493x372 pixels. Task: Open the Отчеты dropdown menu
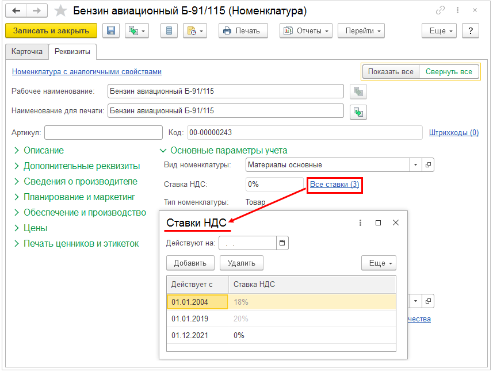click(306, 31)
